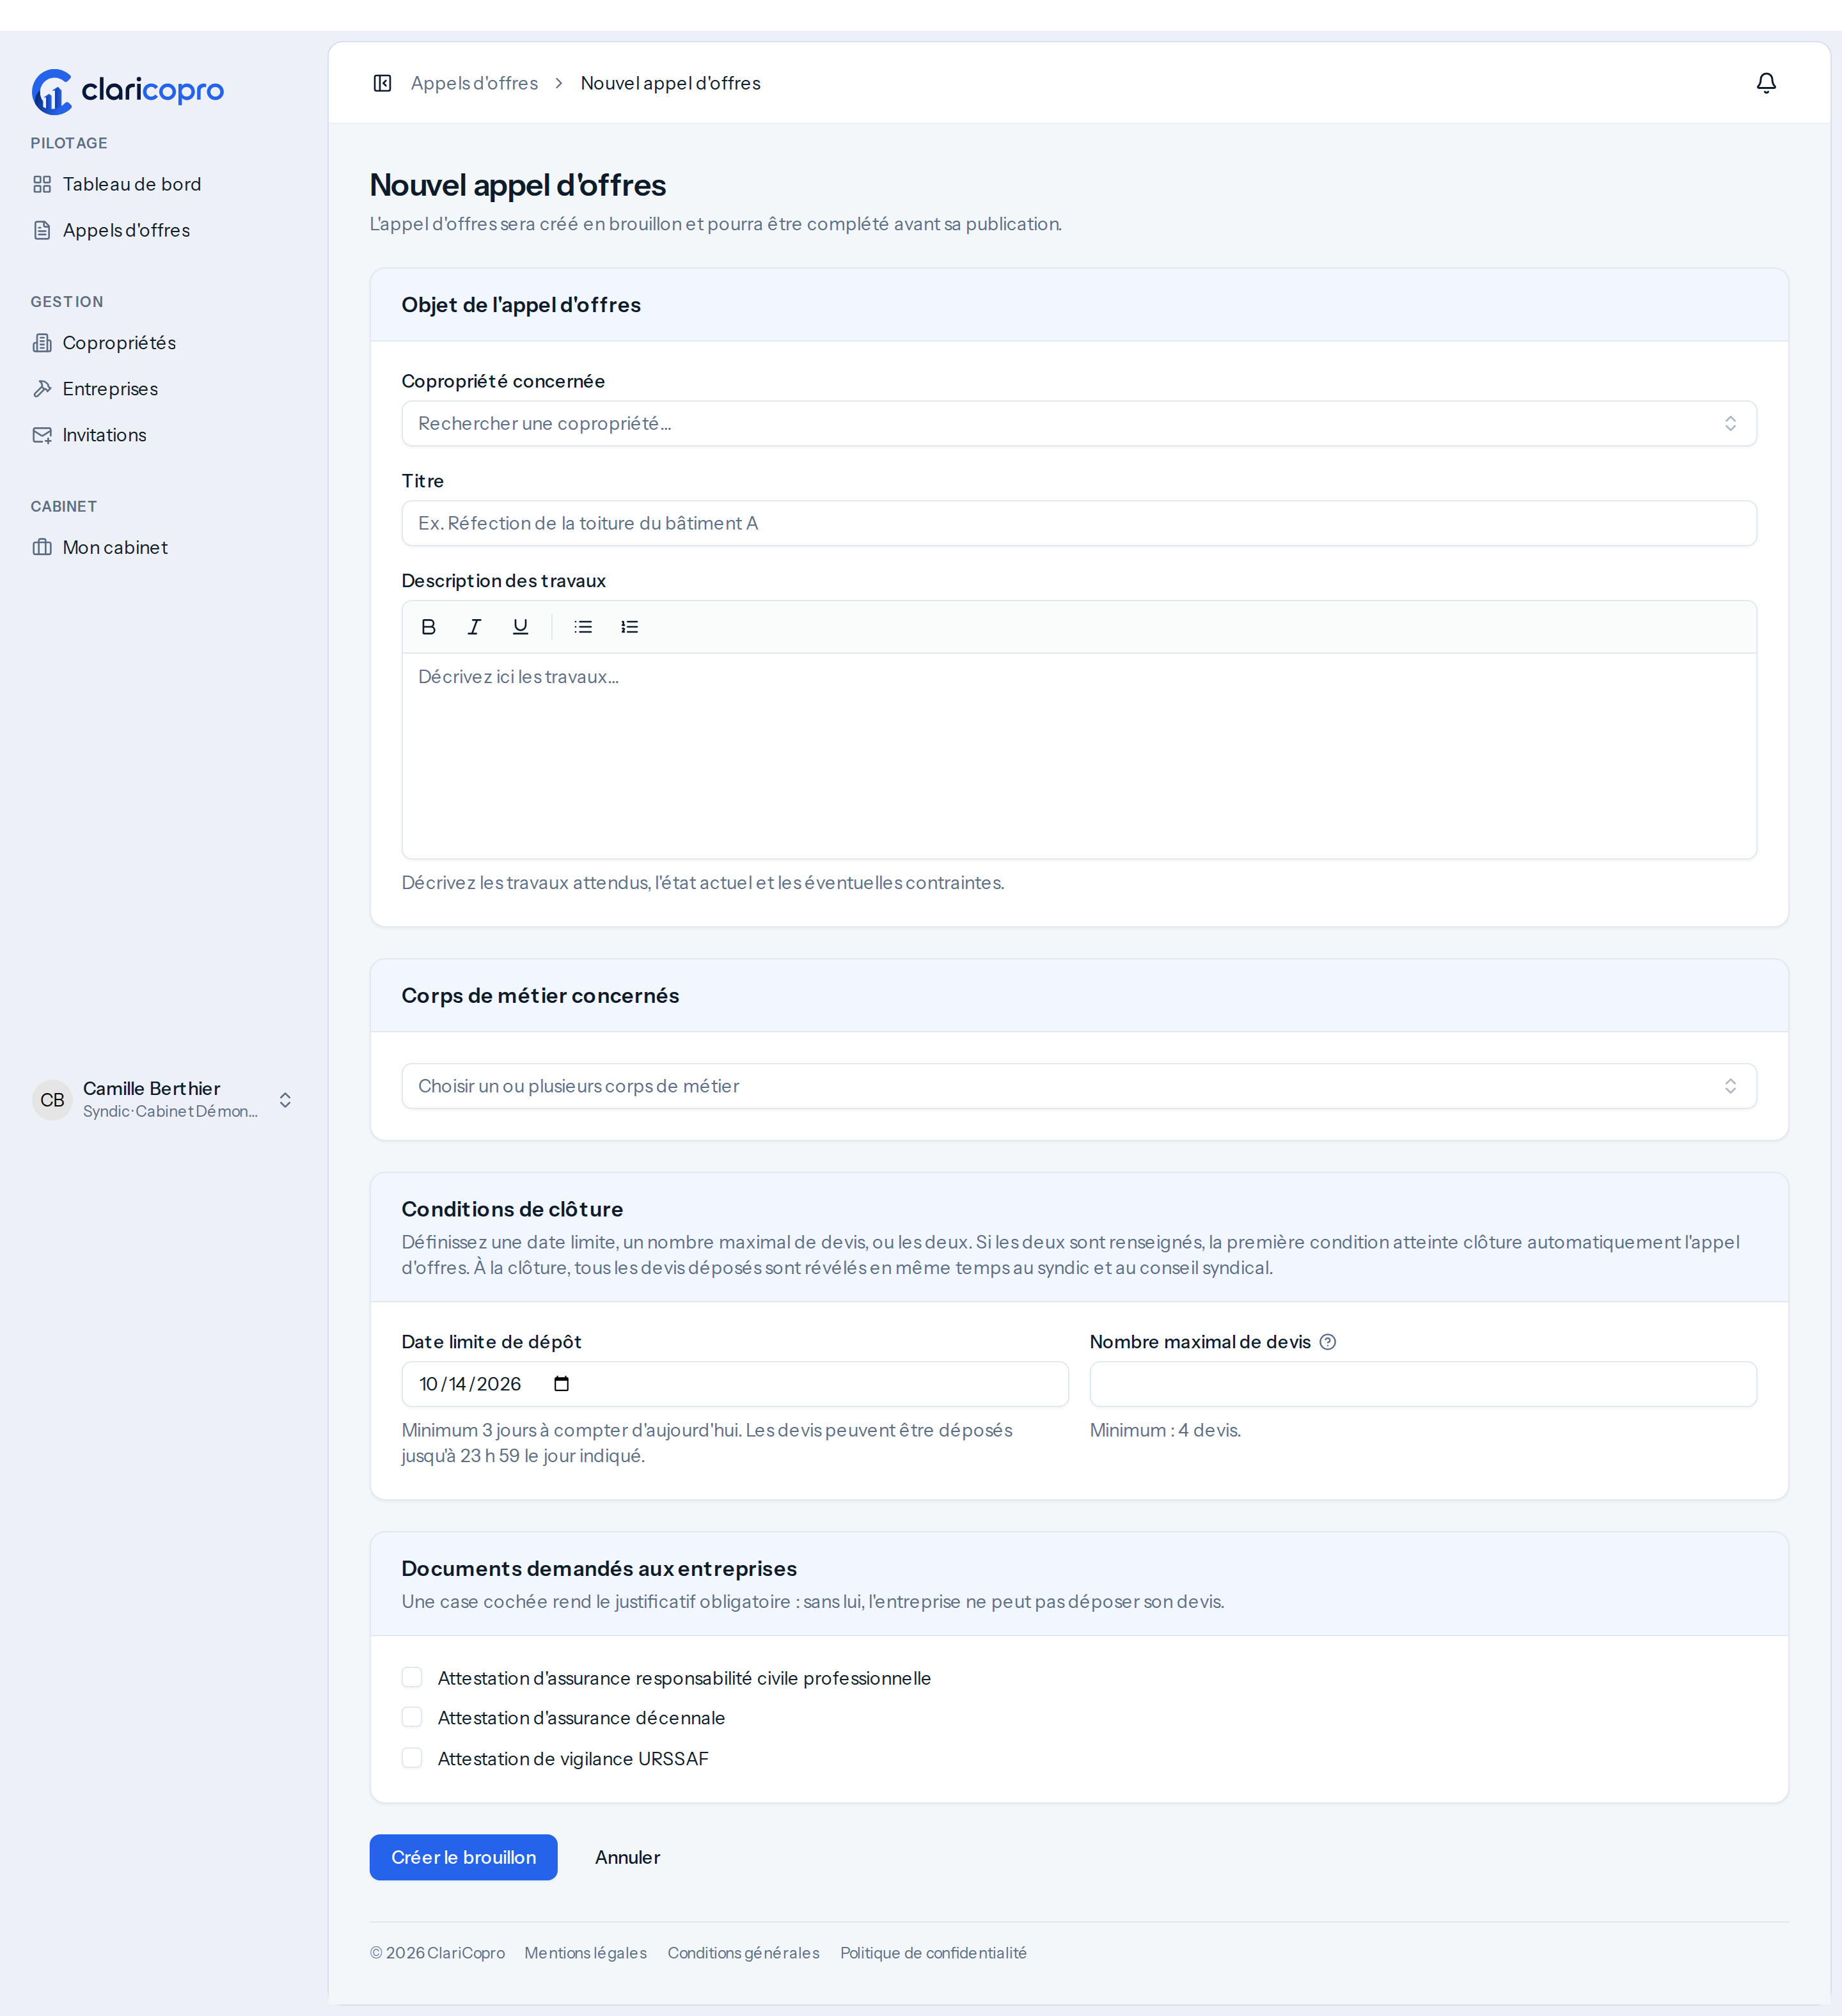The width and height of the screenshot is (1842, 2016).
Task: Open the Copropriété concernée dropdown
Action: click(x=1079, y=424)
